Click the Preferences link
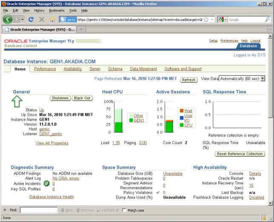The width and height of the screenshot is (274, 222). click(229, 40)
